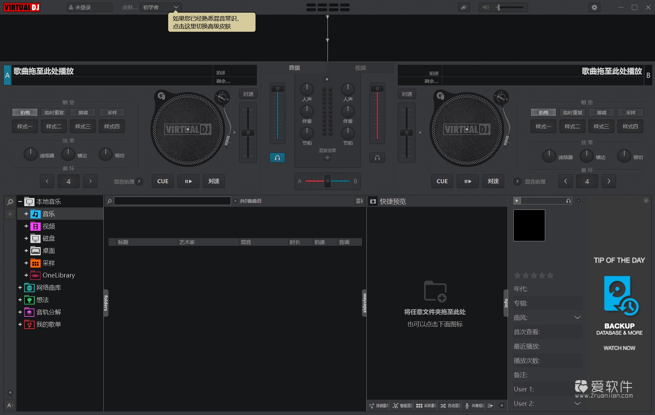Open settings gear in title bar
The height and width of the screenshot is (415, 655).
coord(594,7)
